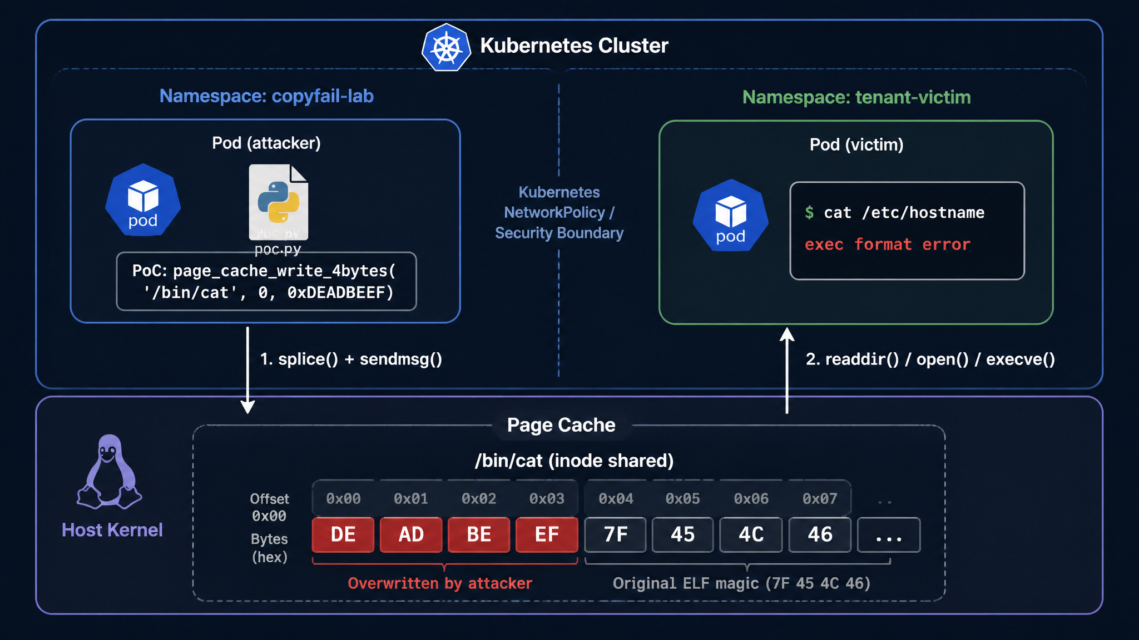Click the Tux penguin Host Kernel icon

[110, 472]
